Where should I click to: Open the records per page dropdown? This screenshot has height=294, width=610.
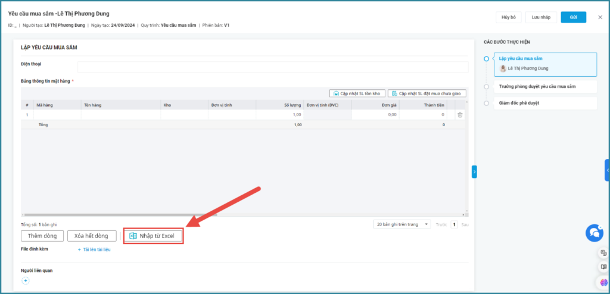[x=402, y=224]
